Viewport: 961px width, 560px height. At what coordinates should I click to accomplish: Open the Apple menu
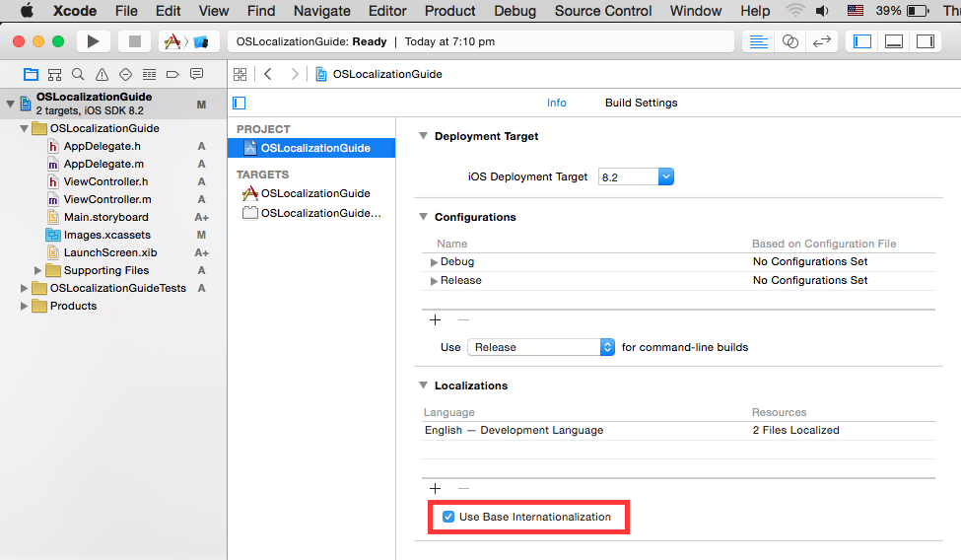(x=27, y=11)
